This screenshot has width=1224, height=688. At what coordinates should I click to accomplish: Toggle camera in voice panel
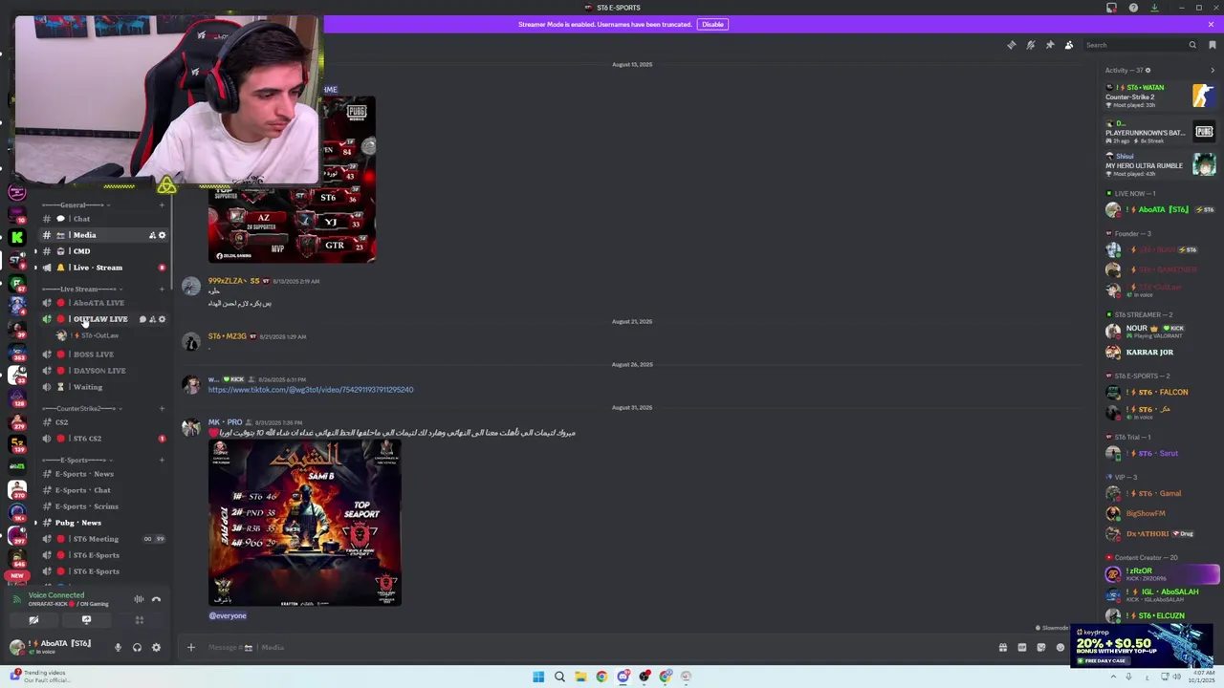click(33, 620)
